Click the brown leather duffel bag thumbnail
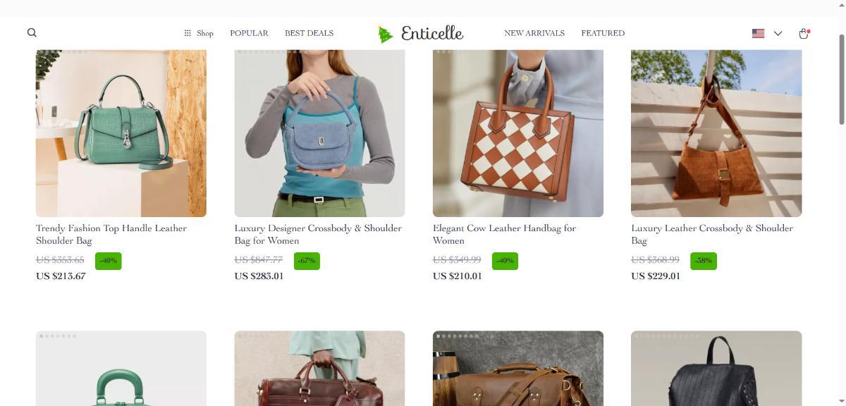846x406 pixels. [x=518, y=368]
